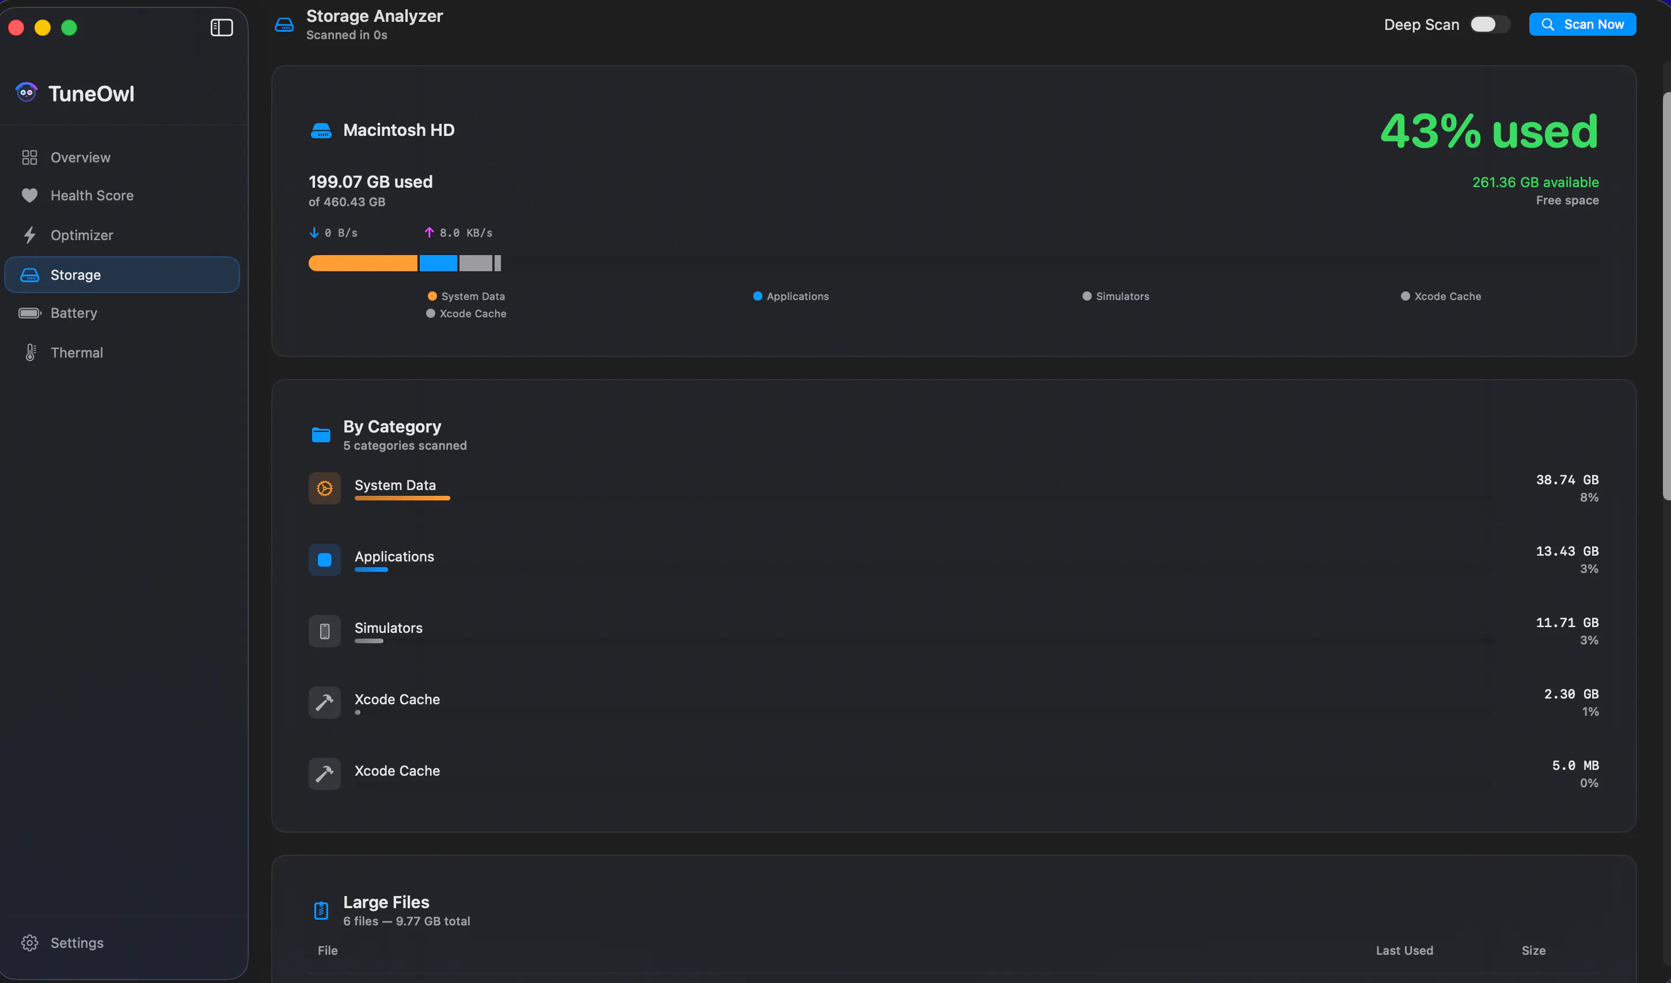
Task: Click the Storage drive icon in sidebar
Action: point(29,275)
